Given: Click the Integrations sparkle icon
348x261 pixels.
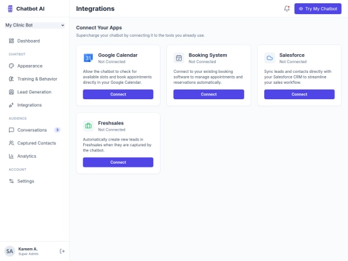Looking at the screenshot, I should 12,105.
